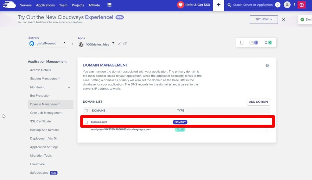Open the apps grid icon in navbar
Viewport: 312px width, 180px height.
(x=109, y=5)
